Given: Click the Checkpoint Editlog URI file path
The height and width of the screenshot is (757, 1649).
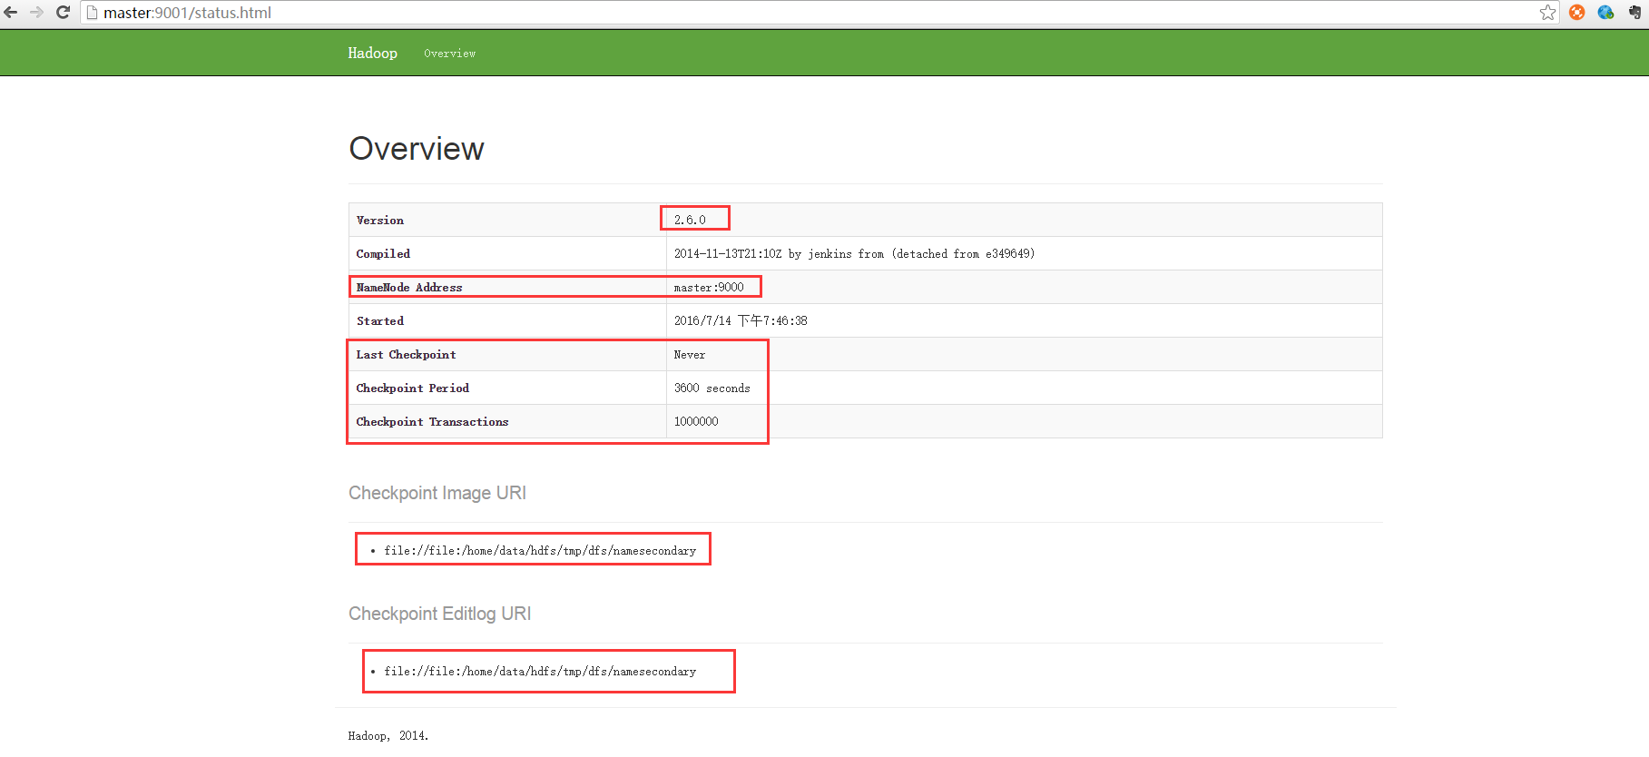Looking at the screenshot, I should coord(540,672).
